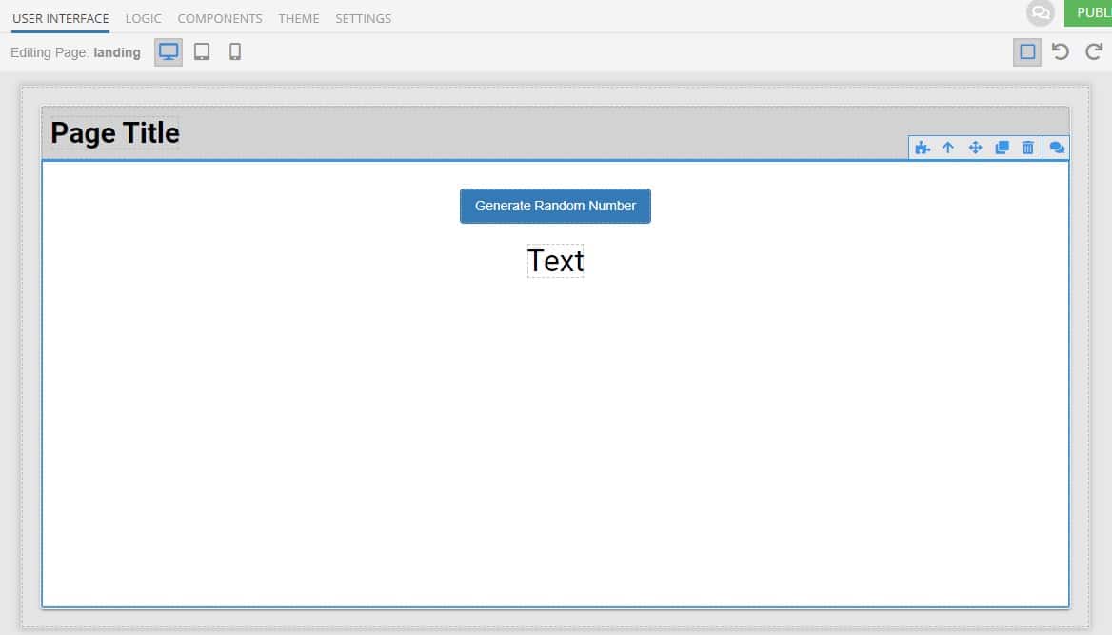Image resolution: width=1112 pixels, height=635 pixels.
Task: Redo the last undone change
Action: (1094, 51)
